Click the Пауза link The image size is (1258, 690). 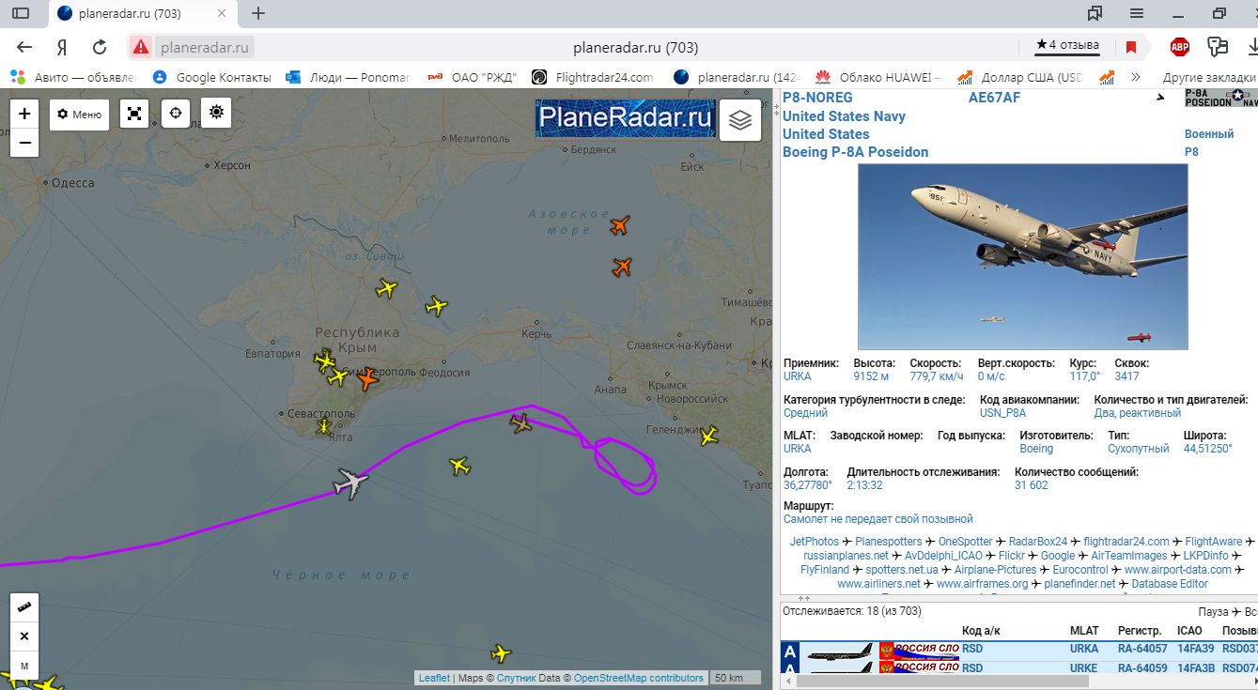click(x=1213, y=611)
